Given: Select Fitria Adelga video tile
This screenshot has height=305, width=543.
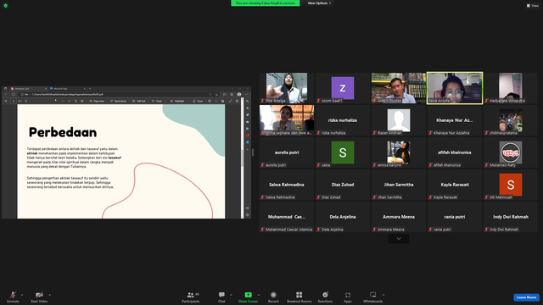Looking at the screenshot, I should point(287,88).
